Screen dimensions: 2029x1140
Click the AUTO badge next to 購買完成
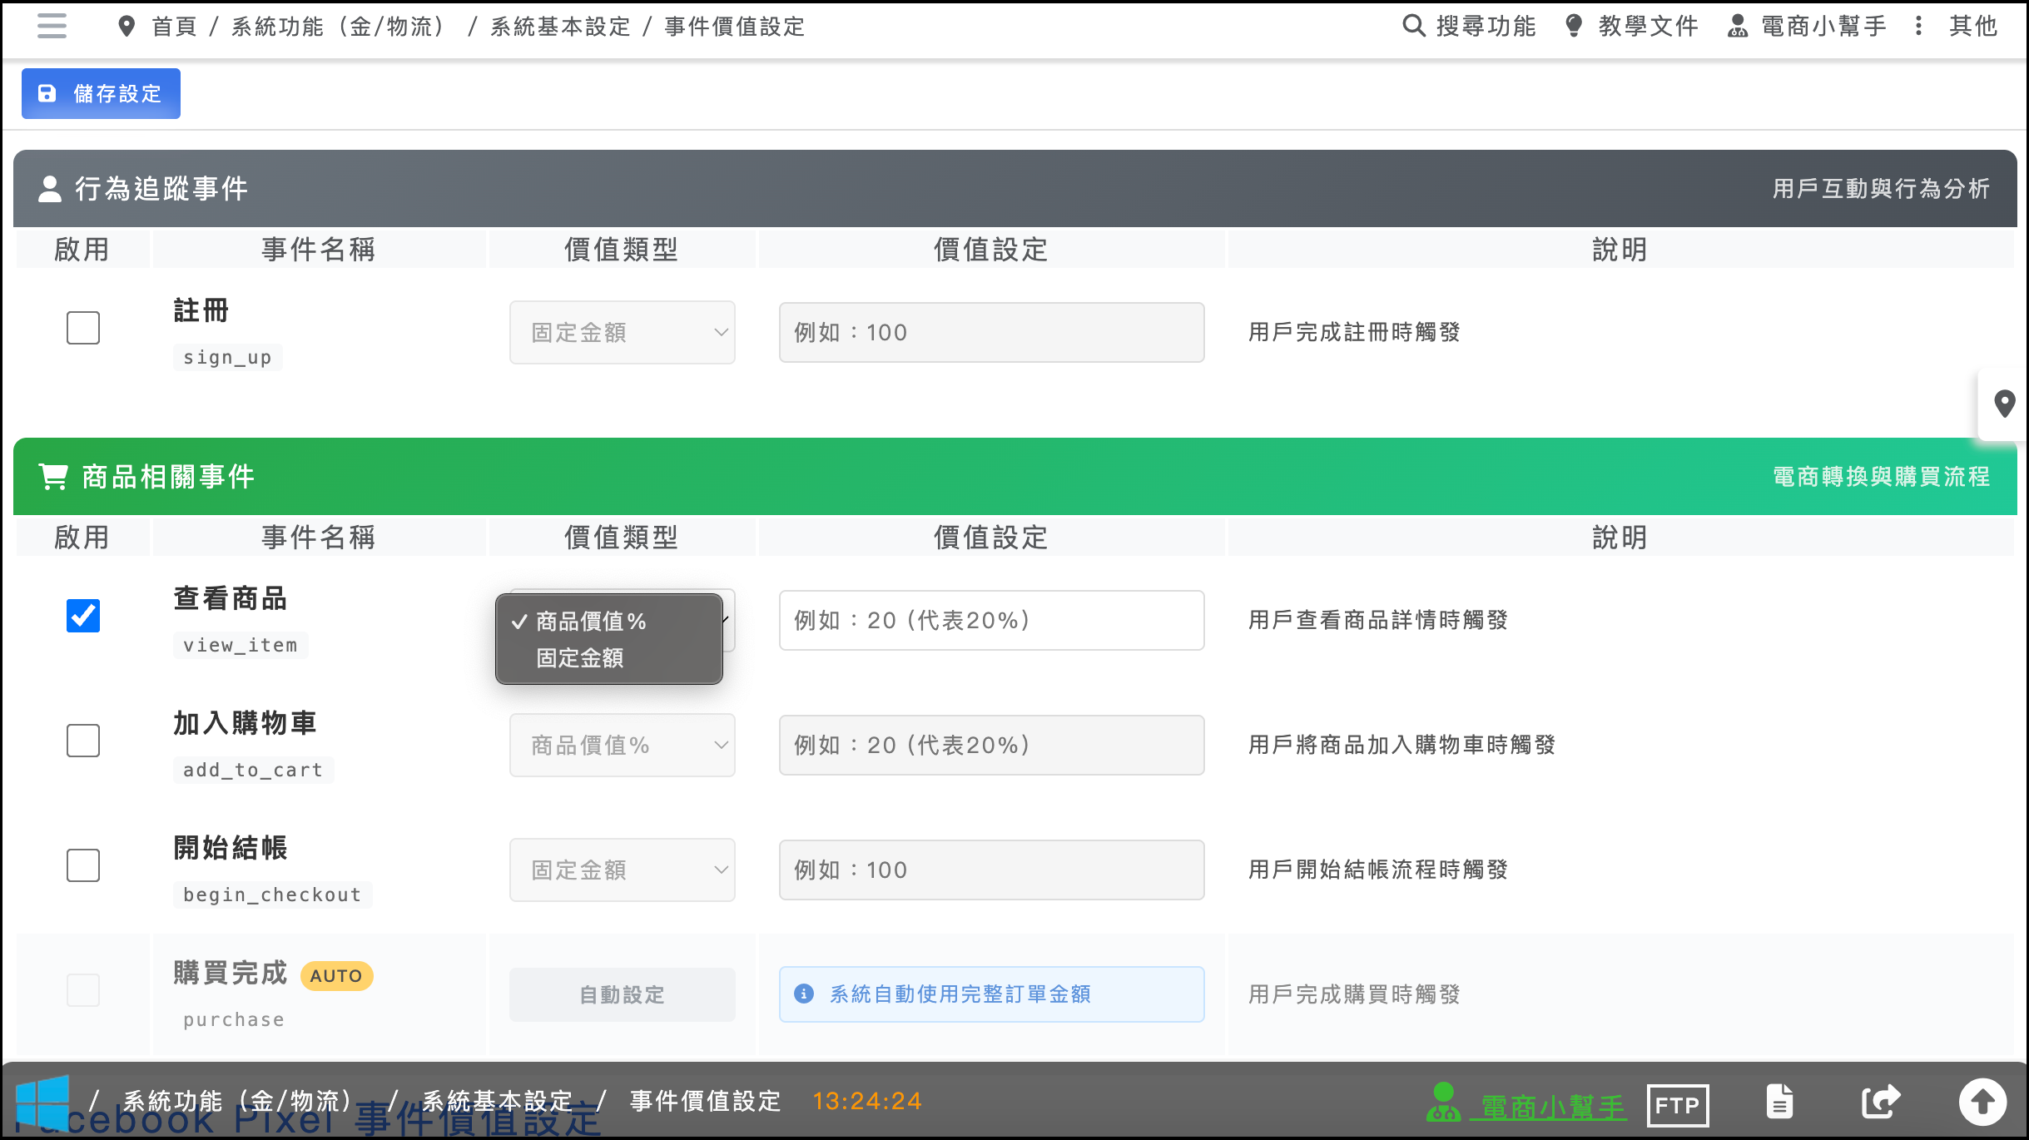point(337,975)
